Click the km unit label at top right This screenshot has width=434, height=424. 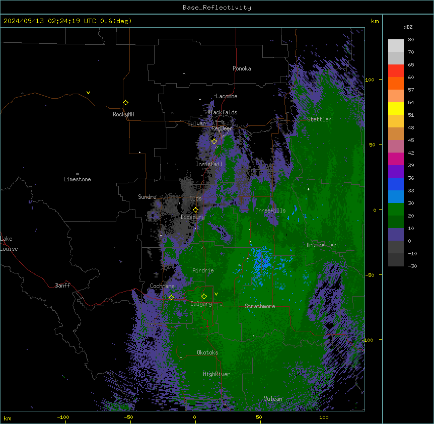(375, 21)
